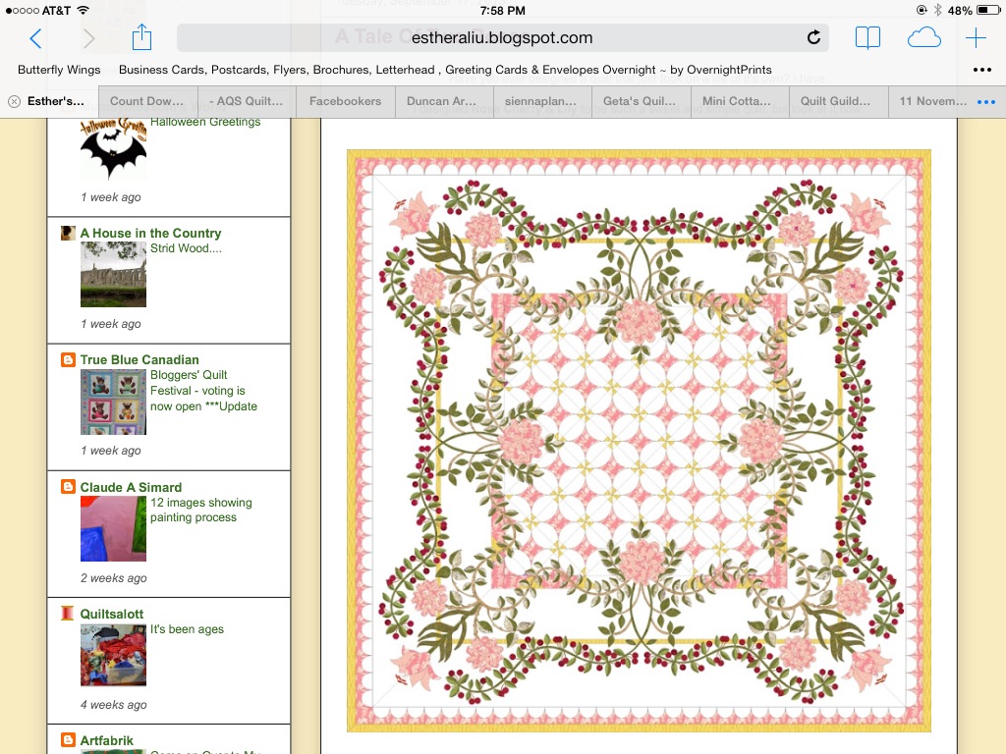Image resolution: width=1006 pixels, height=754 pixels.
Task: Add a new tab with plus icon
Action: [976, 38]
